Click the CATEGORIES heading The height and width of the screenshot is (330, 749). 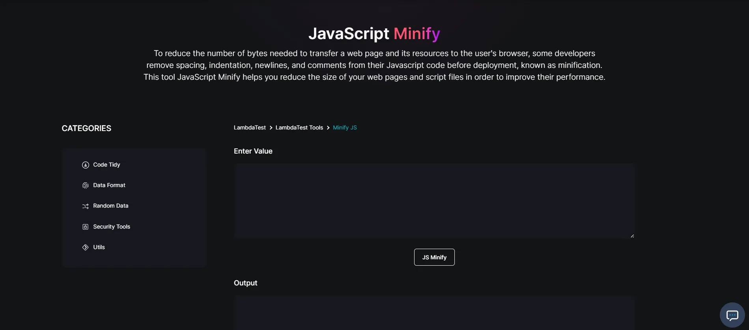(86, 128)
